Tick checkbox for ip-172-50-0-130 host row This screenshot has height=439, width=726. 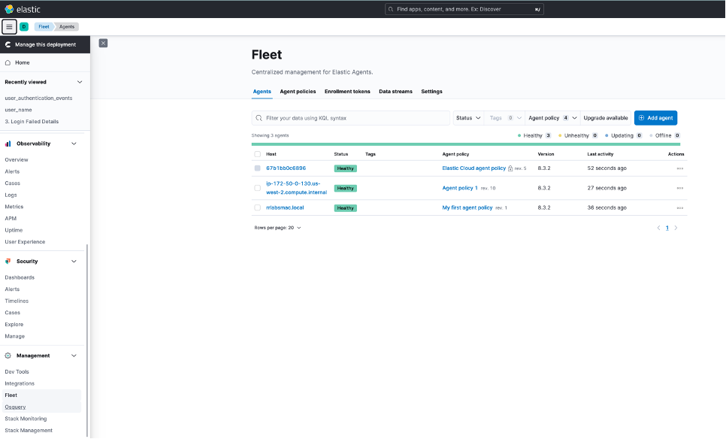[258, 188]
